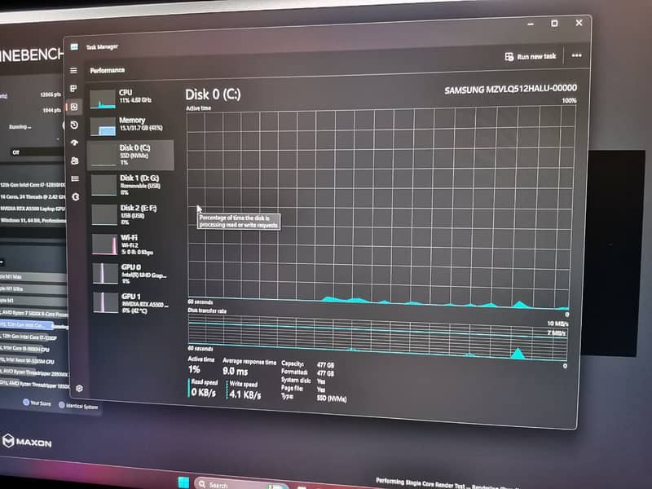Click the Run new task button
The width and height of the screenshot is (652, 489).
click(x=530, y=56)
